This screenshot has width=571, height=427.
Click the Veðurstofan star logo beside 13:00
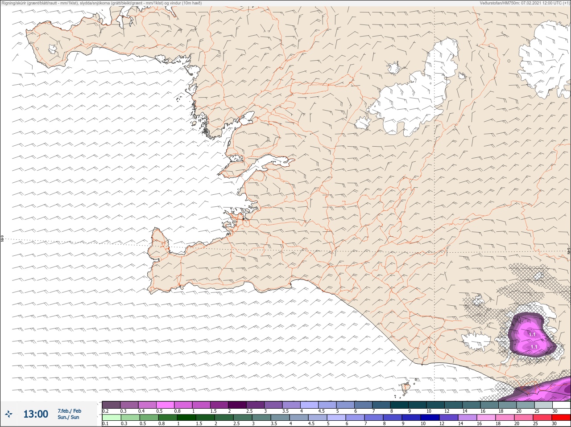click(8, 414)
